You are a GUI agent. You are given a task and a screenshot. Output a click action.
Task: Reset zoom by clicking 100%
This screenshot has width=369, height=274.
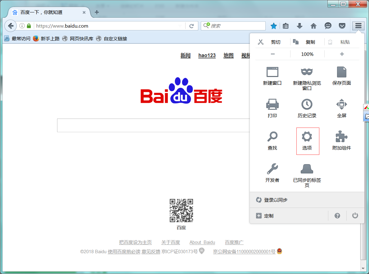coord(307,54)
